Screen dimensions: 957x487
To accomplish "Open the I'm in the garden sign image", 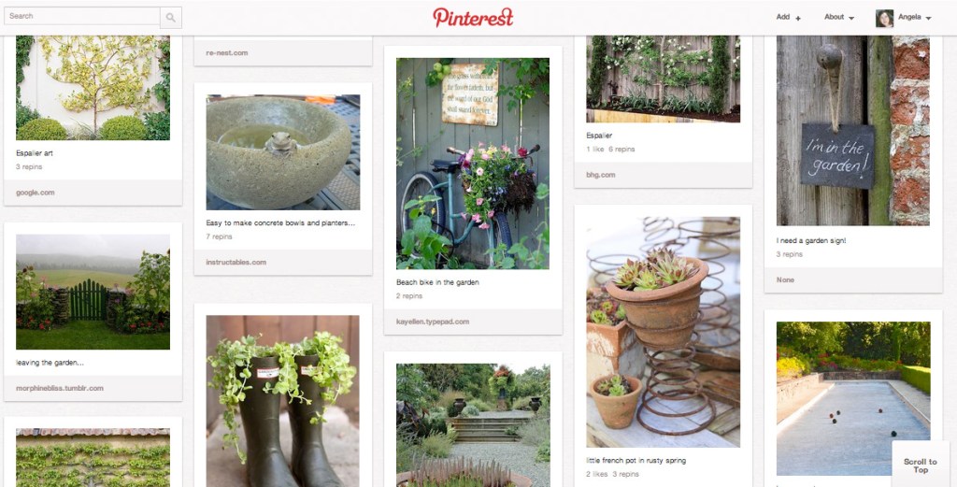I will [x=852, y=131].
